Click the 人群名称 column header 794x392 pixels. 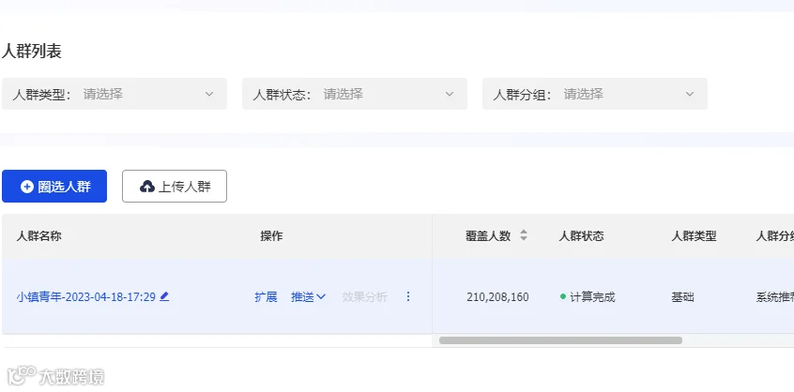(x=39, y=235)
